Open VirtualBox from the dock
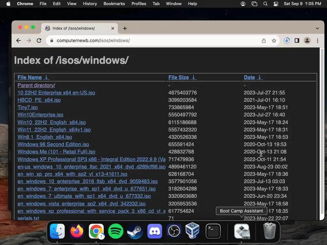The image size is (327, 245). pos(193,231)
